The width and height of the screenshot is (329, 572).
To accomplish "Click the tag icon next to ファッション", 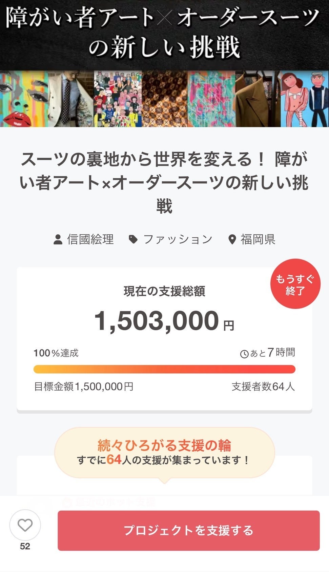I will [133, 239].
